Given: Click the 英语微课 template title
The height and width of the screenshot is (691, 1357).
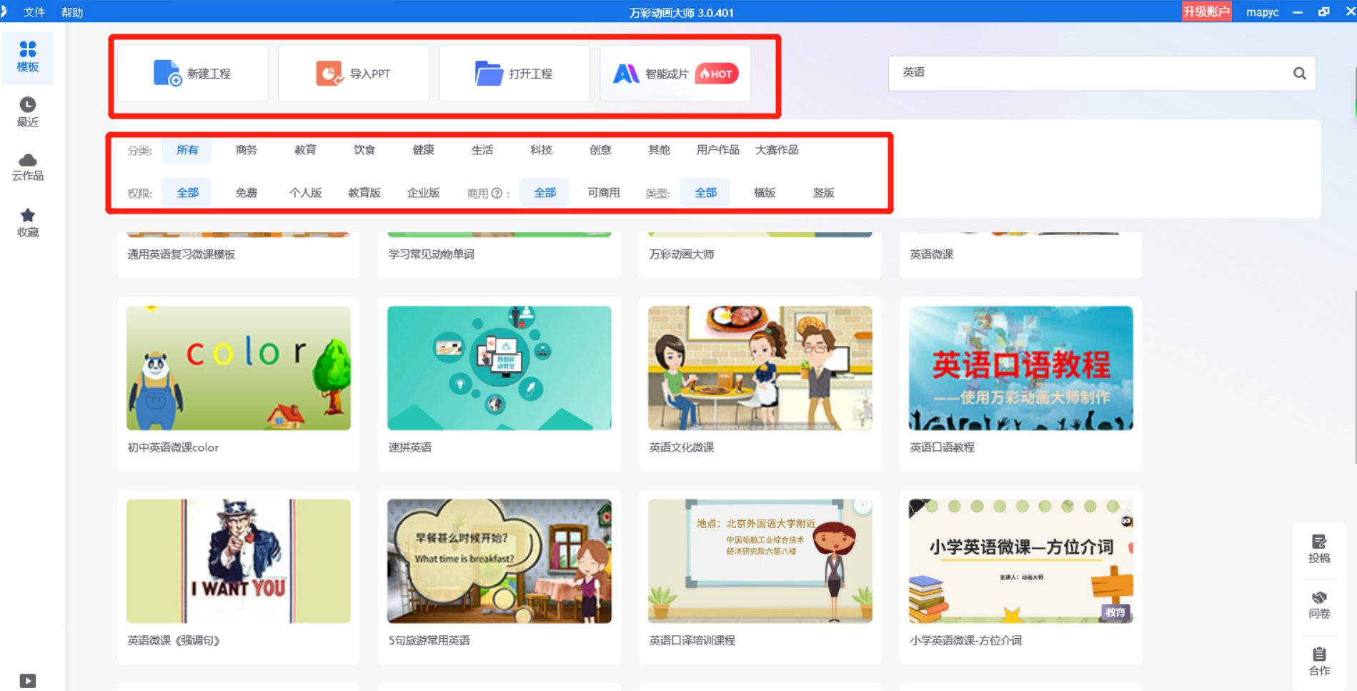Looking at the screenshot, I should tap(932, 254).
